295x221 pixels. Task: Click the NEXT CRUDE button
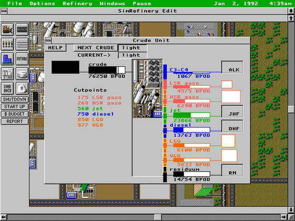pos(96,48)
